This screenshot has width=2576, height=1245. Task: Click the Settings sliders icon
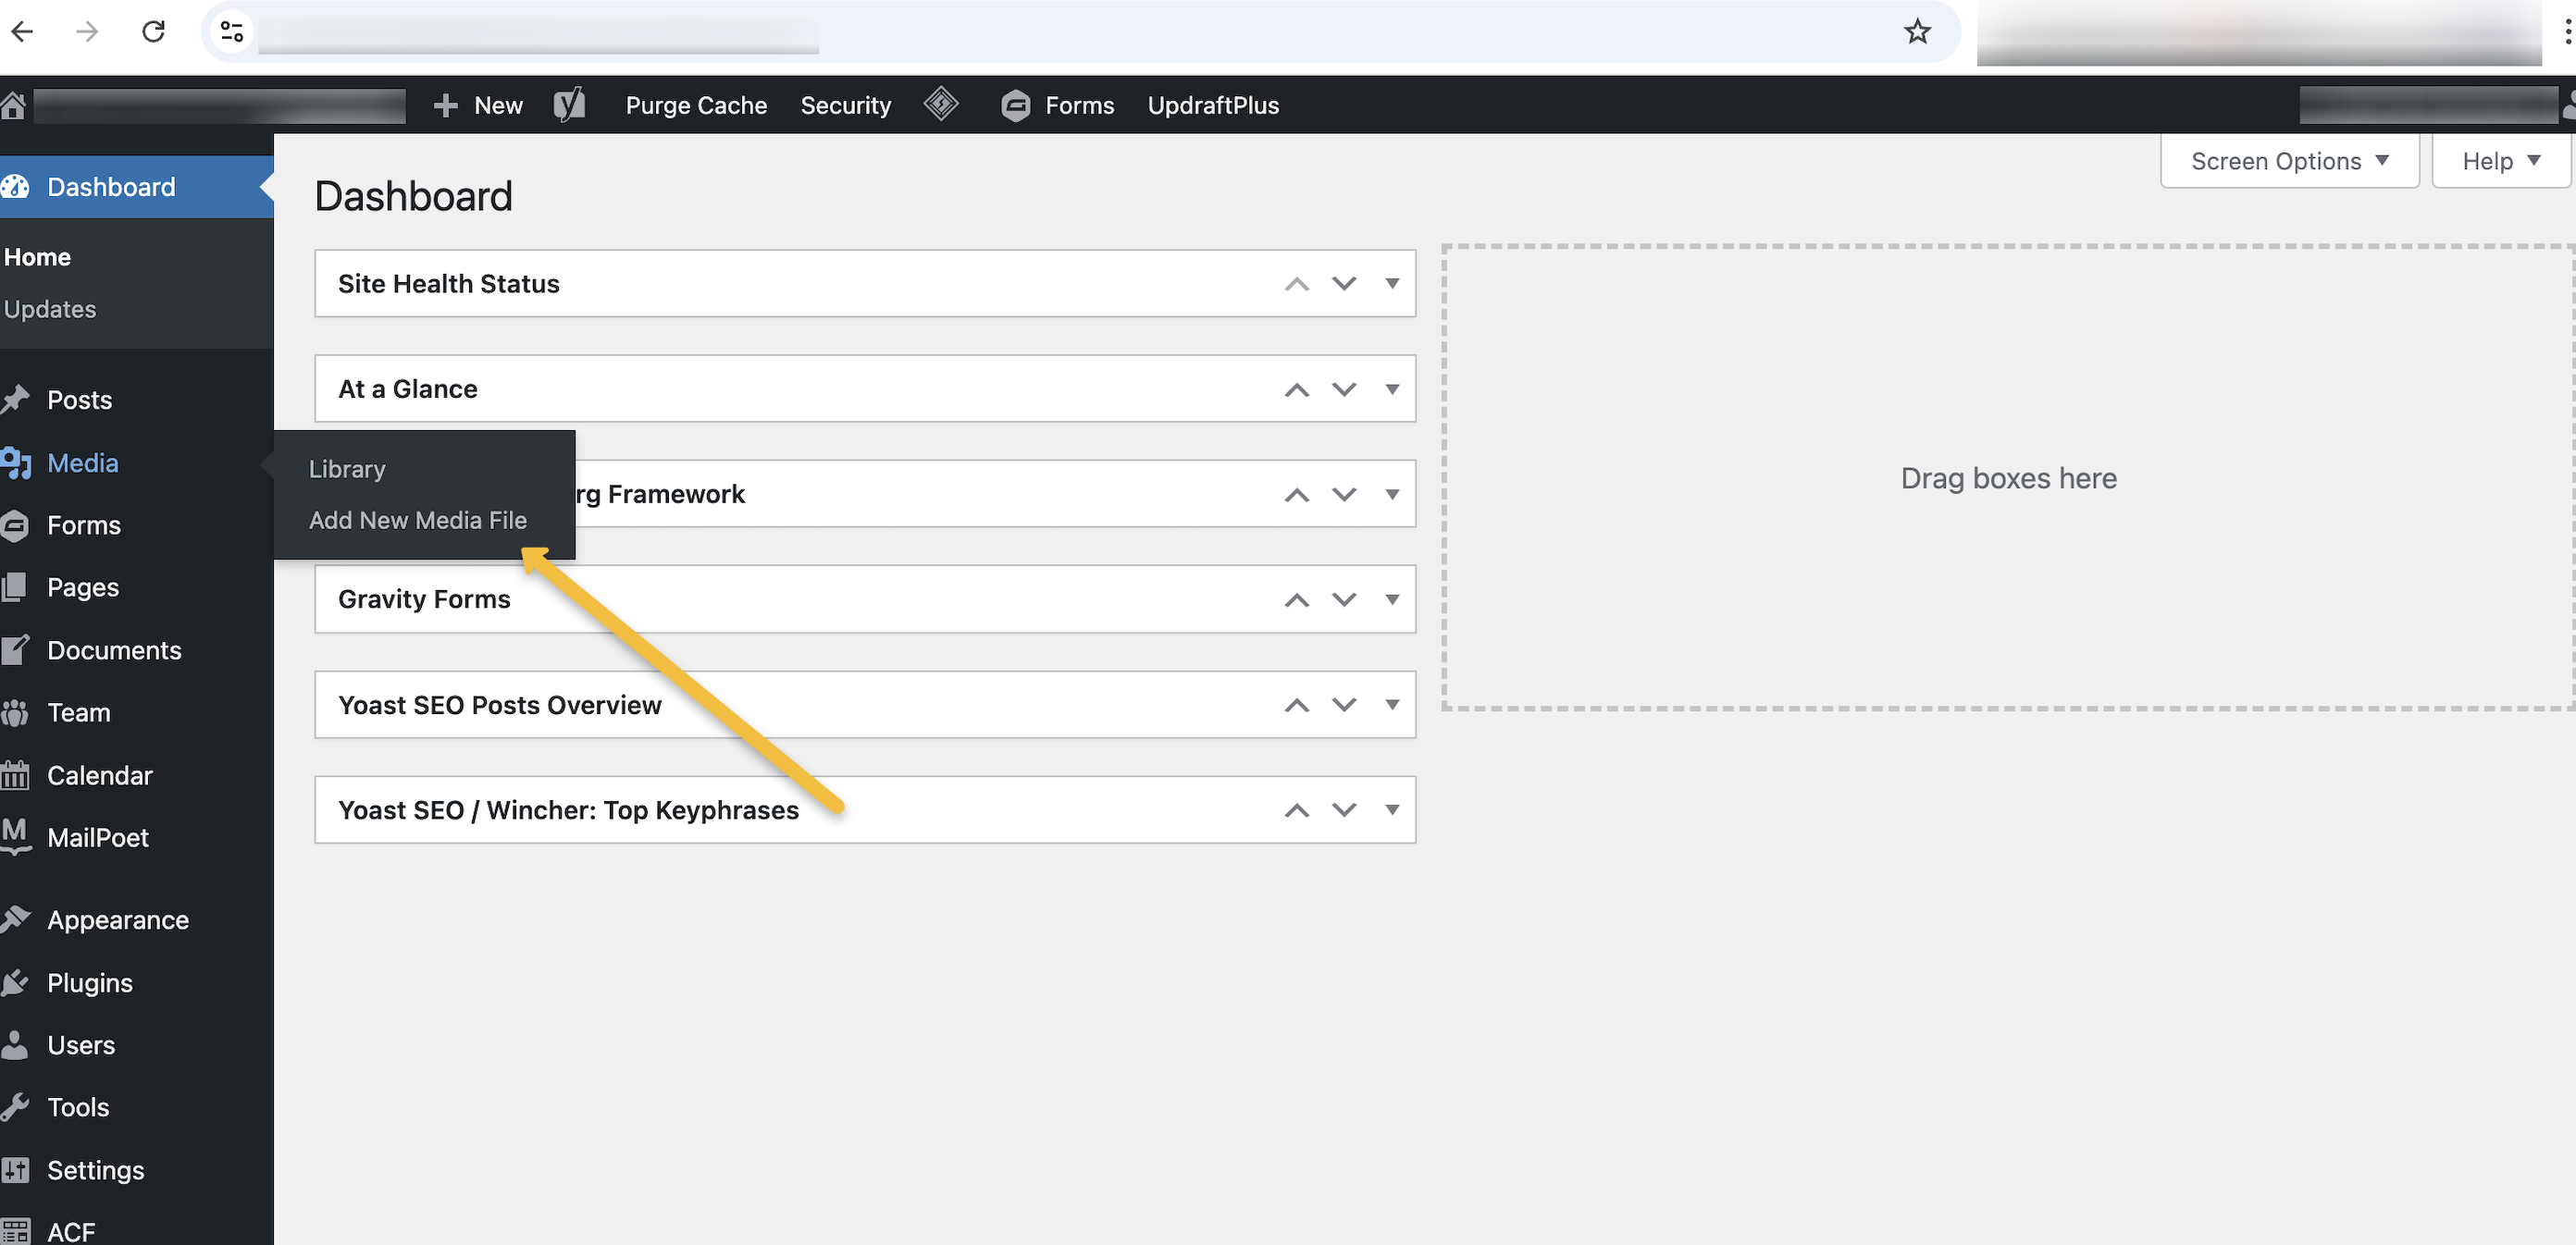15,1169
